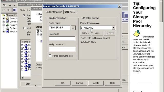
Task: Toggle the console tree pane icon
Action: point(15,10)
